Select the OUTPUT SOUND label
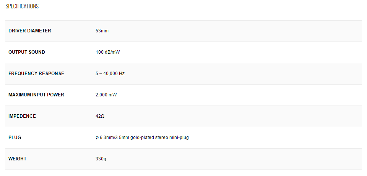 27,52
